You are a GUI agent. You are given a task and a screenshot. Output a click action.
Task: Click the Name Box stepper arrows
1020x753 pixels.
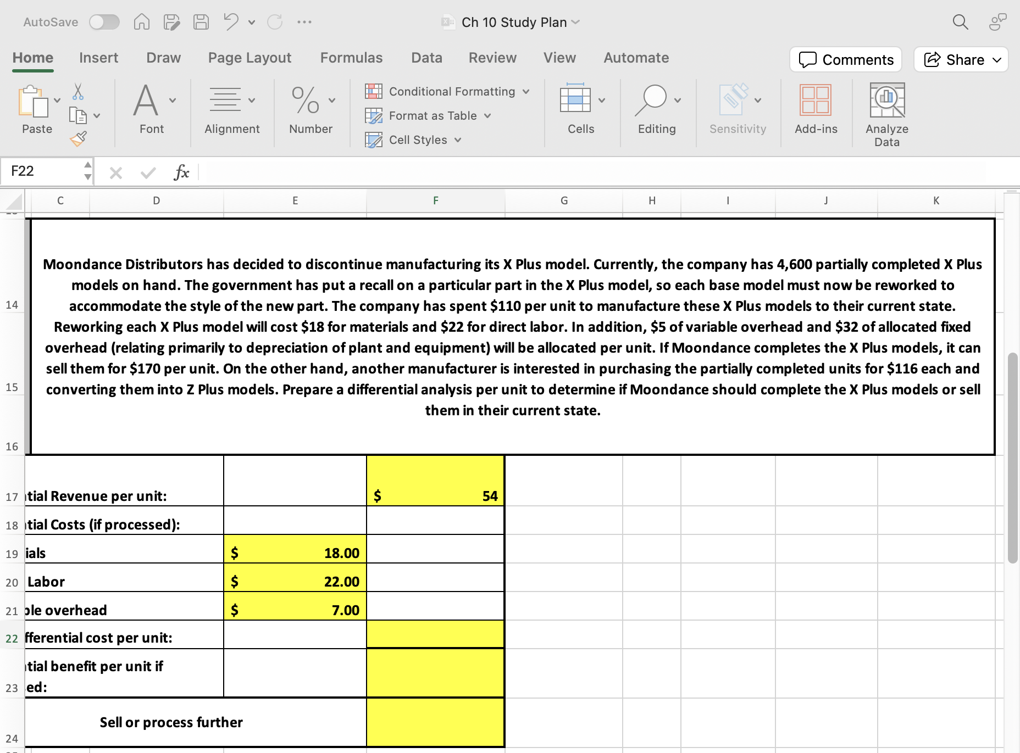coord(87,171)
